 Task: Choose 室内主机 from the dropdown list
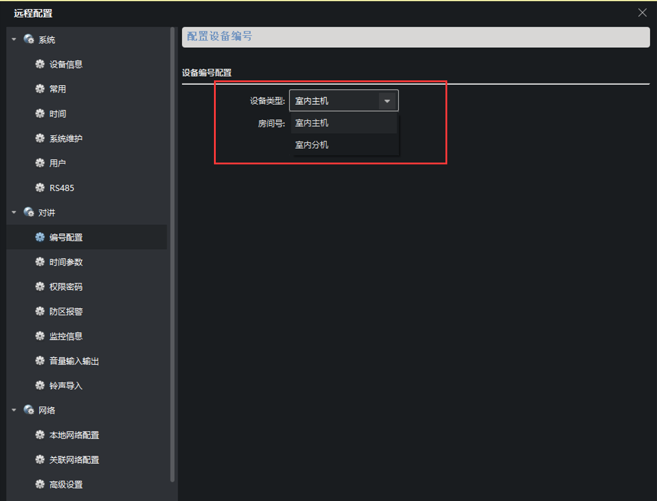pyautogui.click(x=343, y=123)
